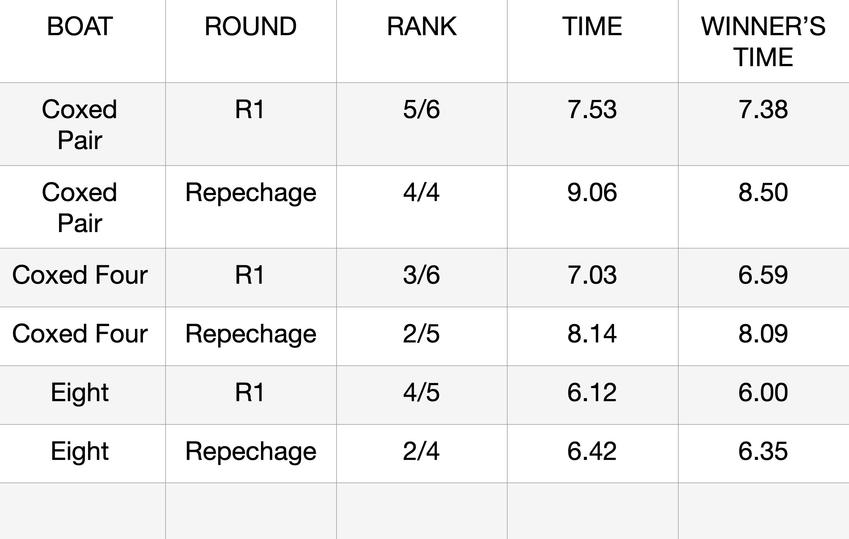Select the 6.00 winner's time cell
Screen dimensions: 849x539
tap(763, 392)
